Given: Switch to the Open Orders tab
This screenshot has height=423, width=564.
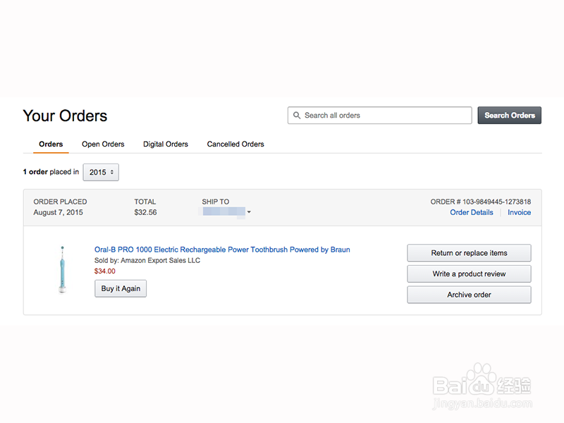Looking at the screenshot, I should click(x=103, y=145).
